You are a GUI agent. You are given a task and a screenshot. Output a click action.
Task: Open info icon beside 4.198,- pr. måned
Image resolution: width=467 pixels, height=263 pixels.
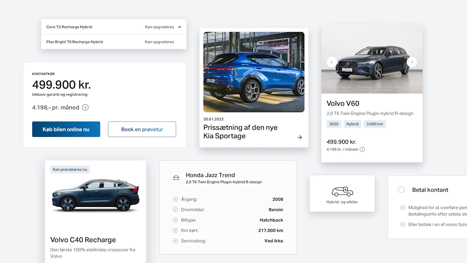[85, 107]
